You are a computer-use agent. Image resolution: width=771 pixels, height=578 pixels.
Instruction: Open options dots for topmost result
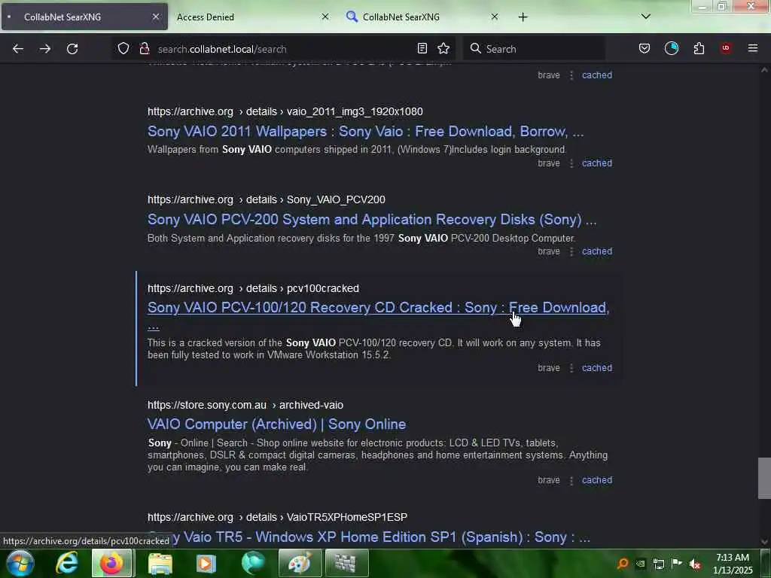coord(571,75)
